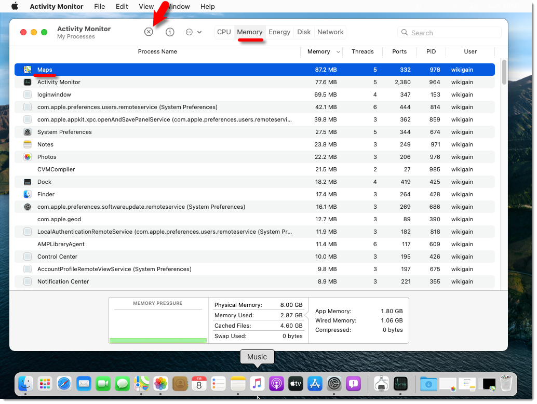Open Launchpad from the Dock

(x=45, y=383)
